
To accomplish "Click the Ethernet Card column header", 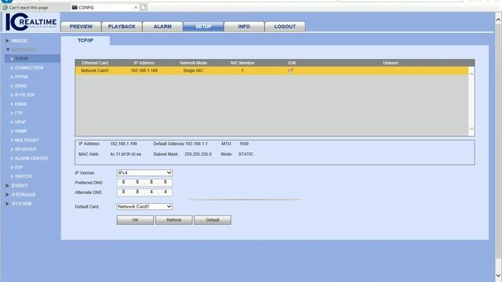I will pos(95,63).
